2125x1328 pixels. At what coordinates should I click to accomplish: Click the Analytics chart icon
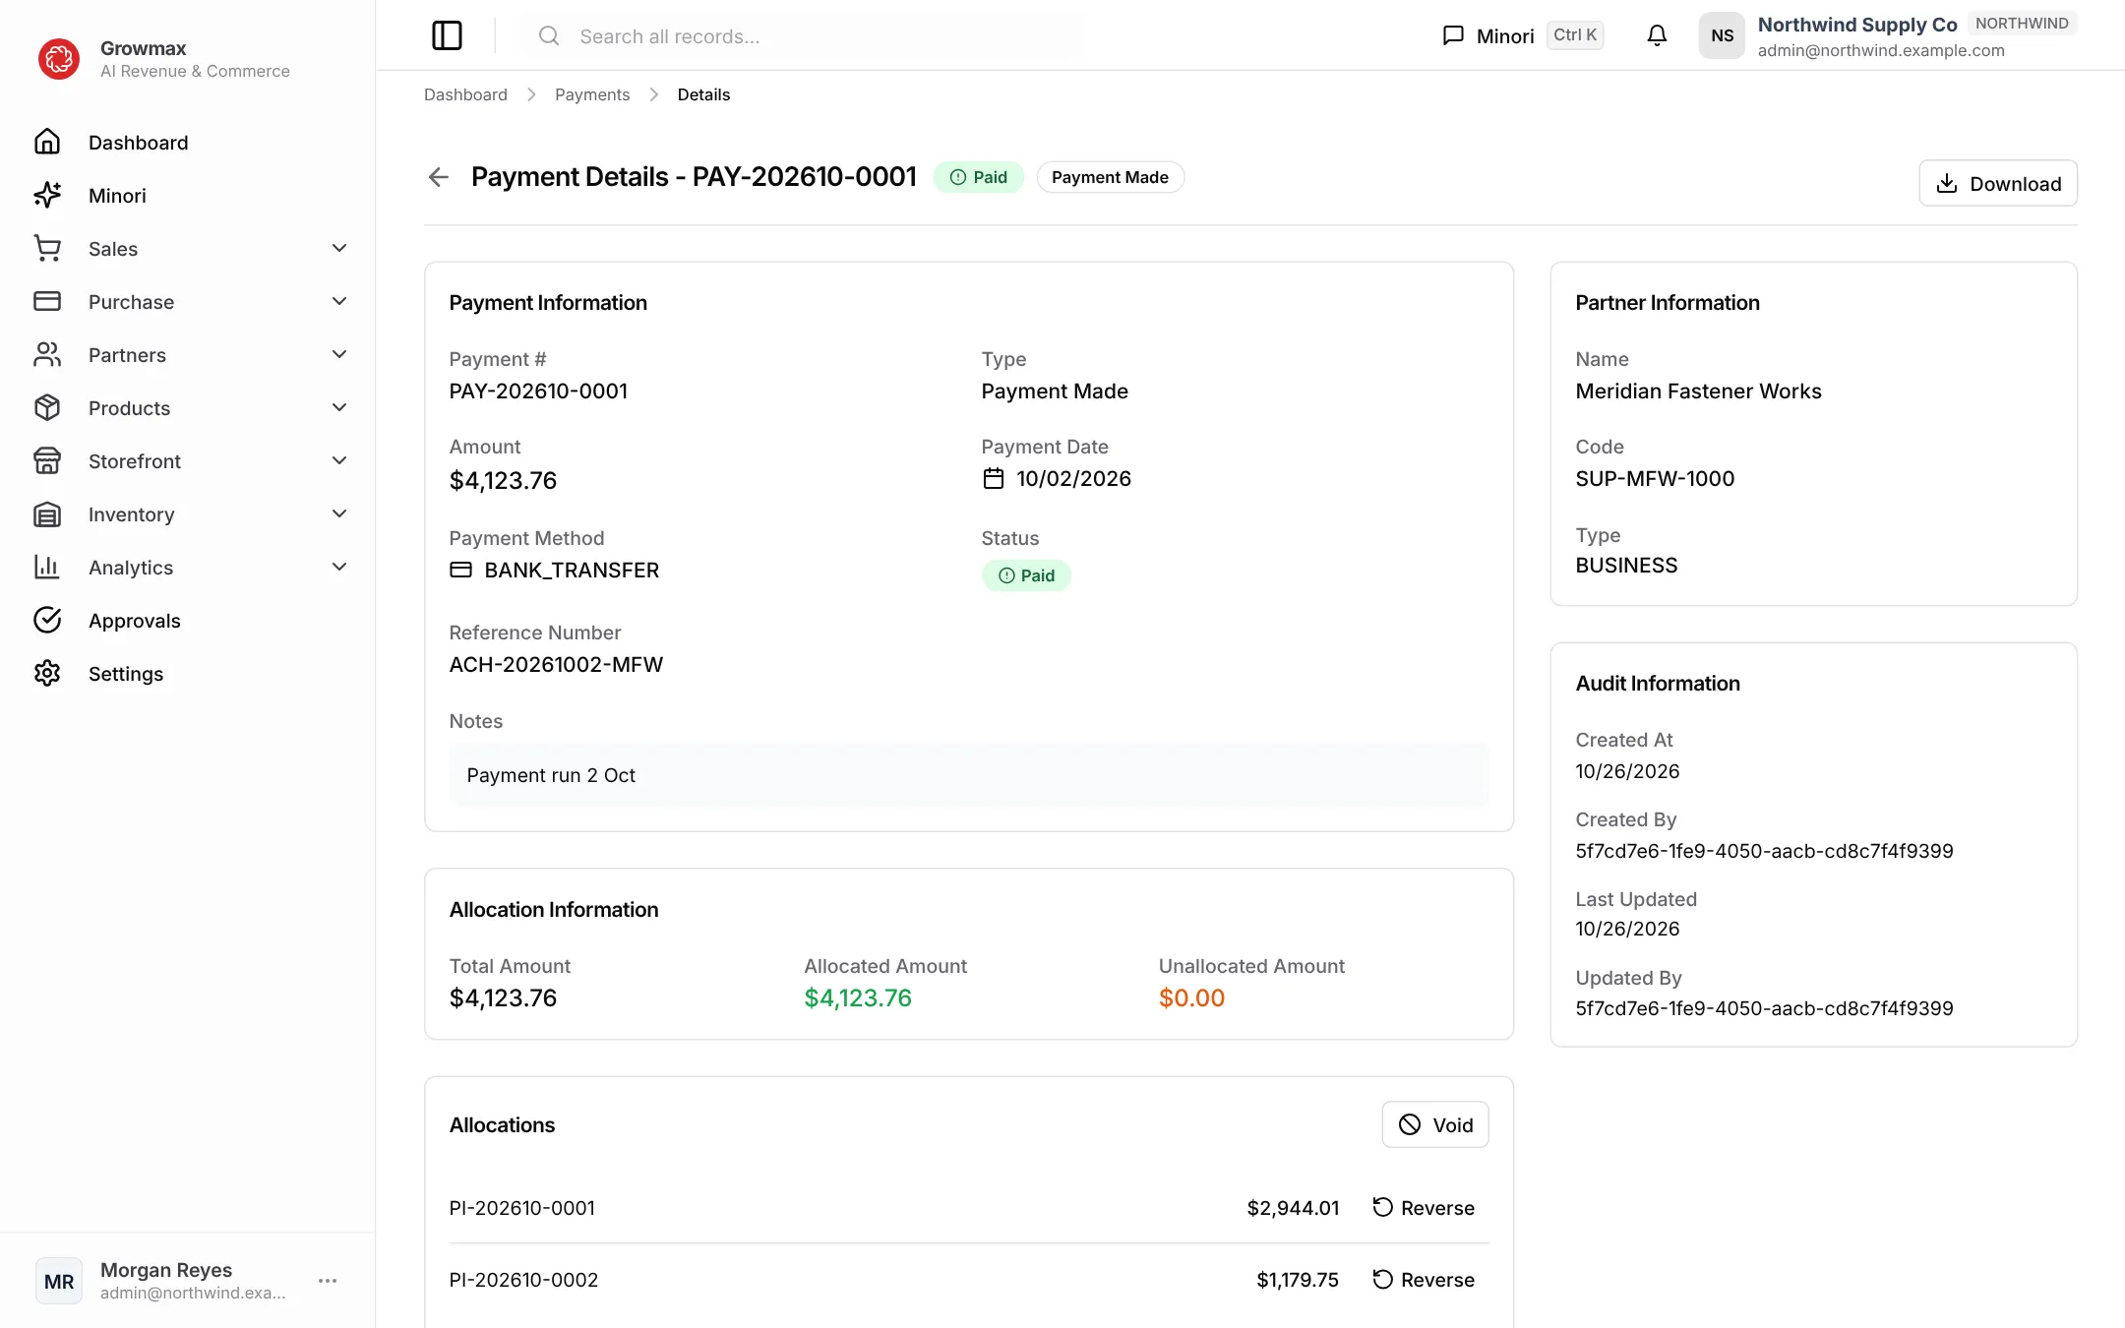point(47,568)
